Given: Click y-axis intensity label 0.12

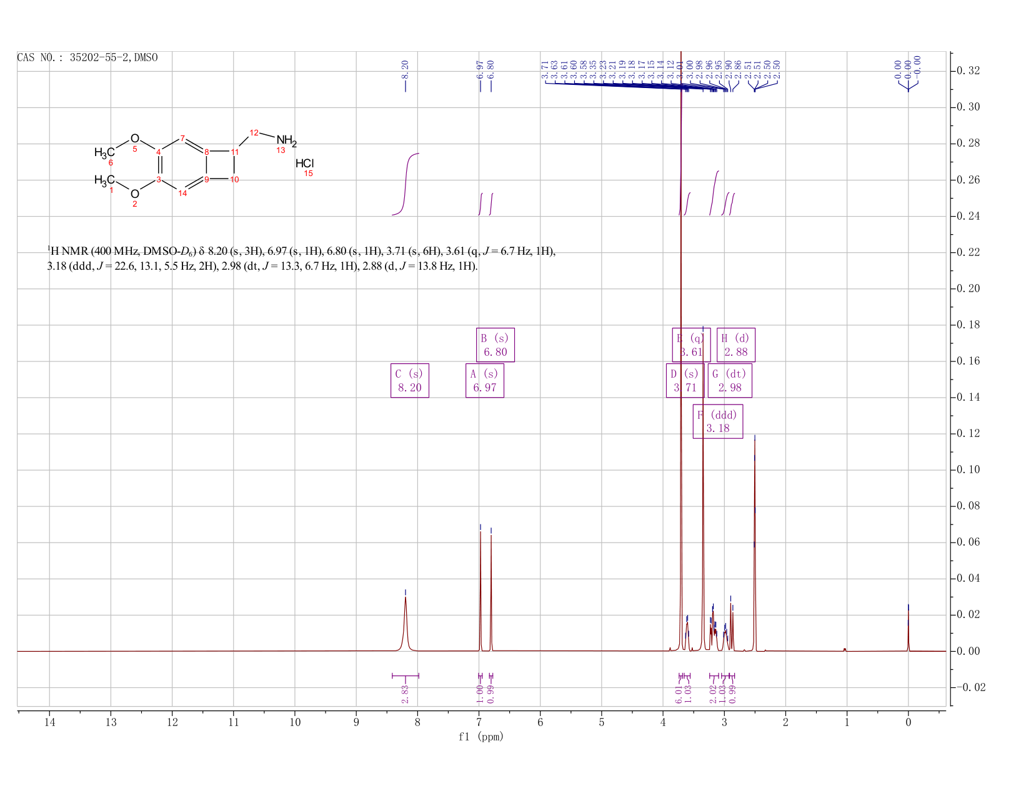Looking at the screenshot, I should tap(968, 433).
